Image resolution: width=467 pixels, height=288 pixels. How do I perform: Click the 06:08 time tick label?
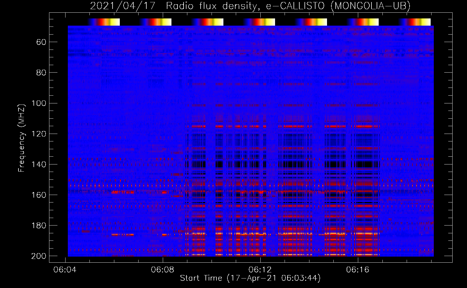click(x=162, y=270)
